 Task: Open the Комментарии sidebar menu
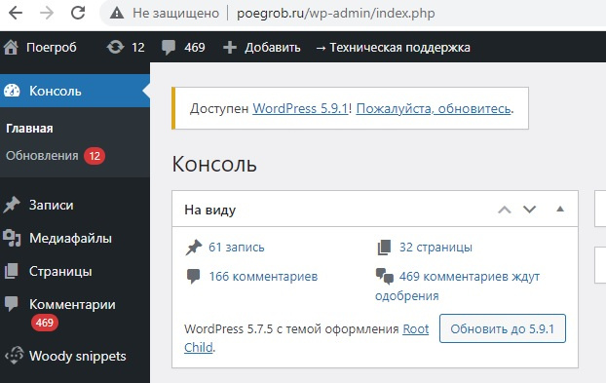(x=72, y=304)
